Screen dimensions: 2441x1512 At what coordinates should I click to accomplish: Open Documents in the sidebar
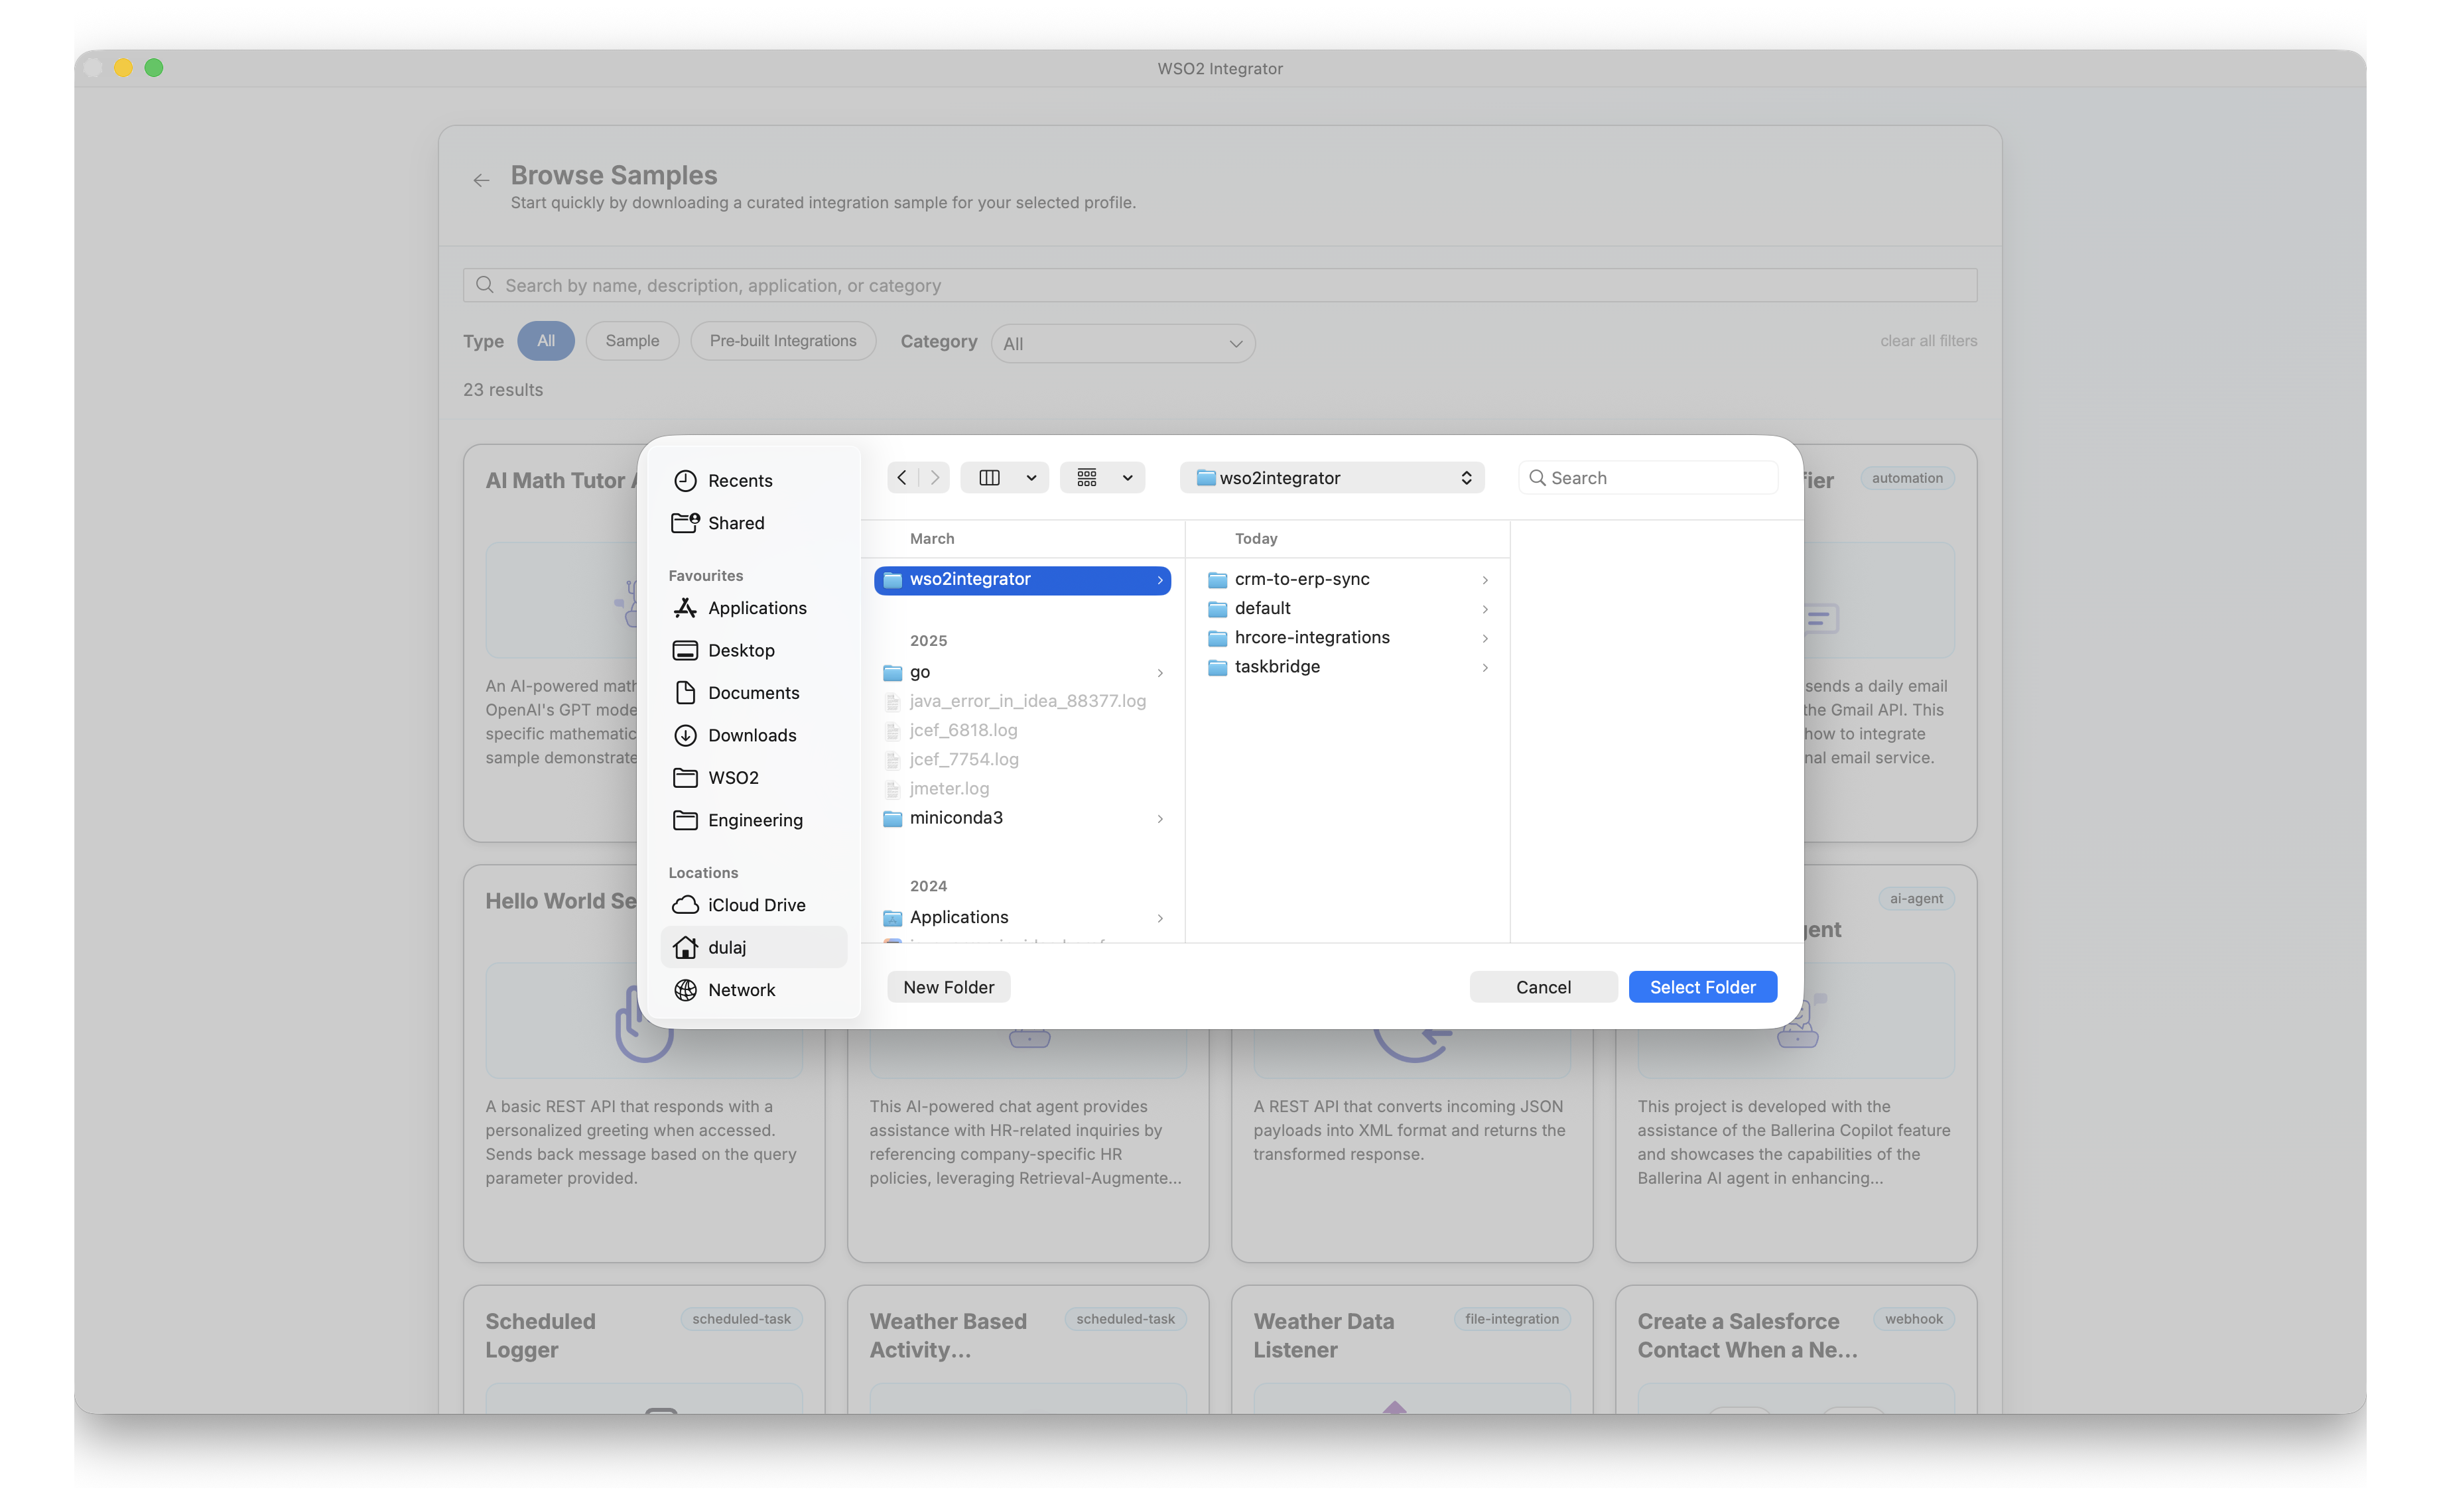753,693
